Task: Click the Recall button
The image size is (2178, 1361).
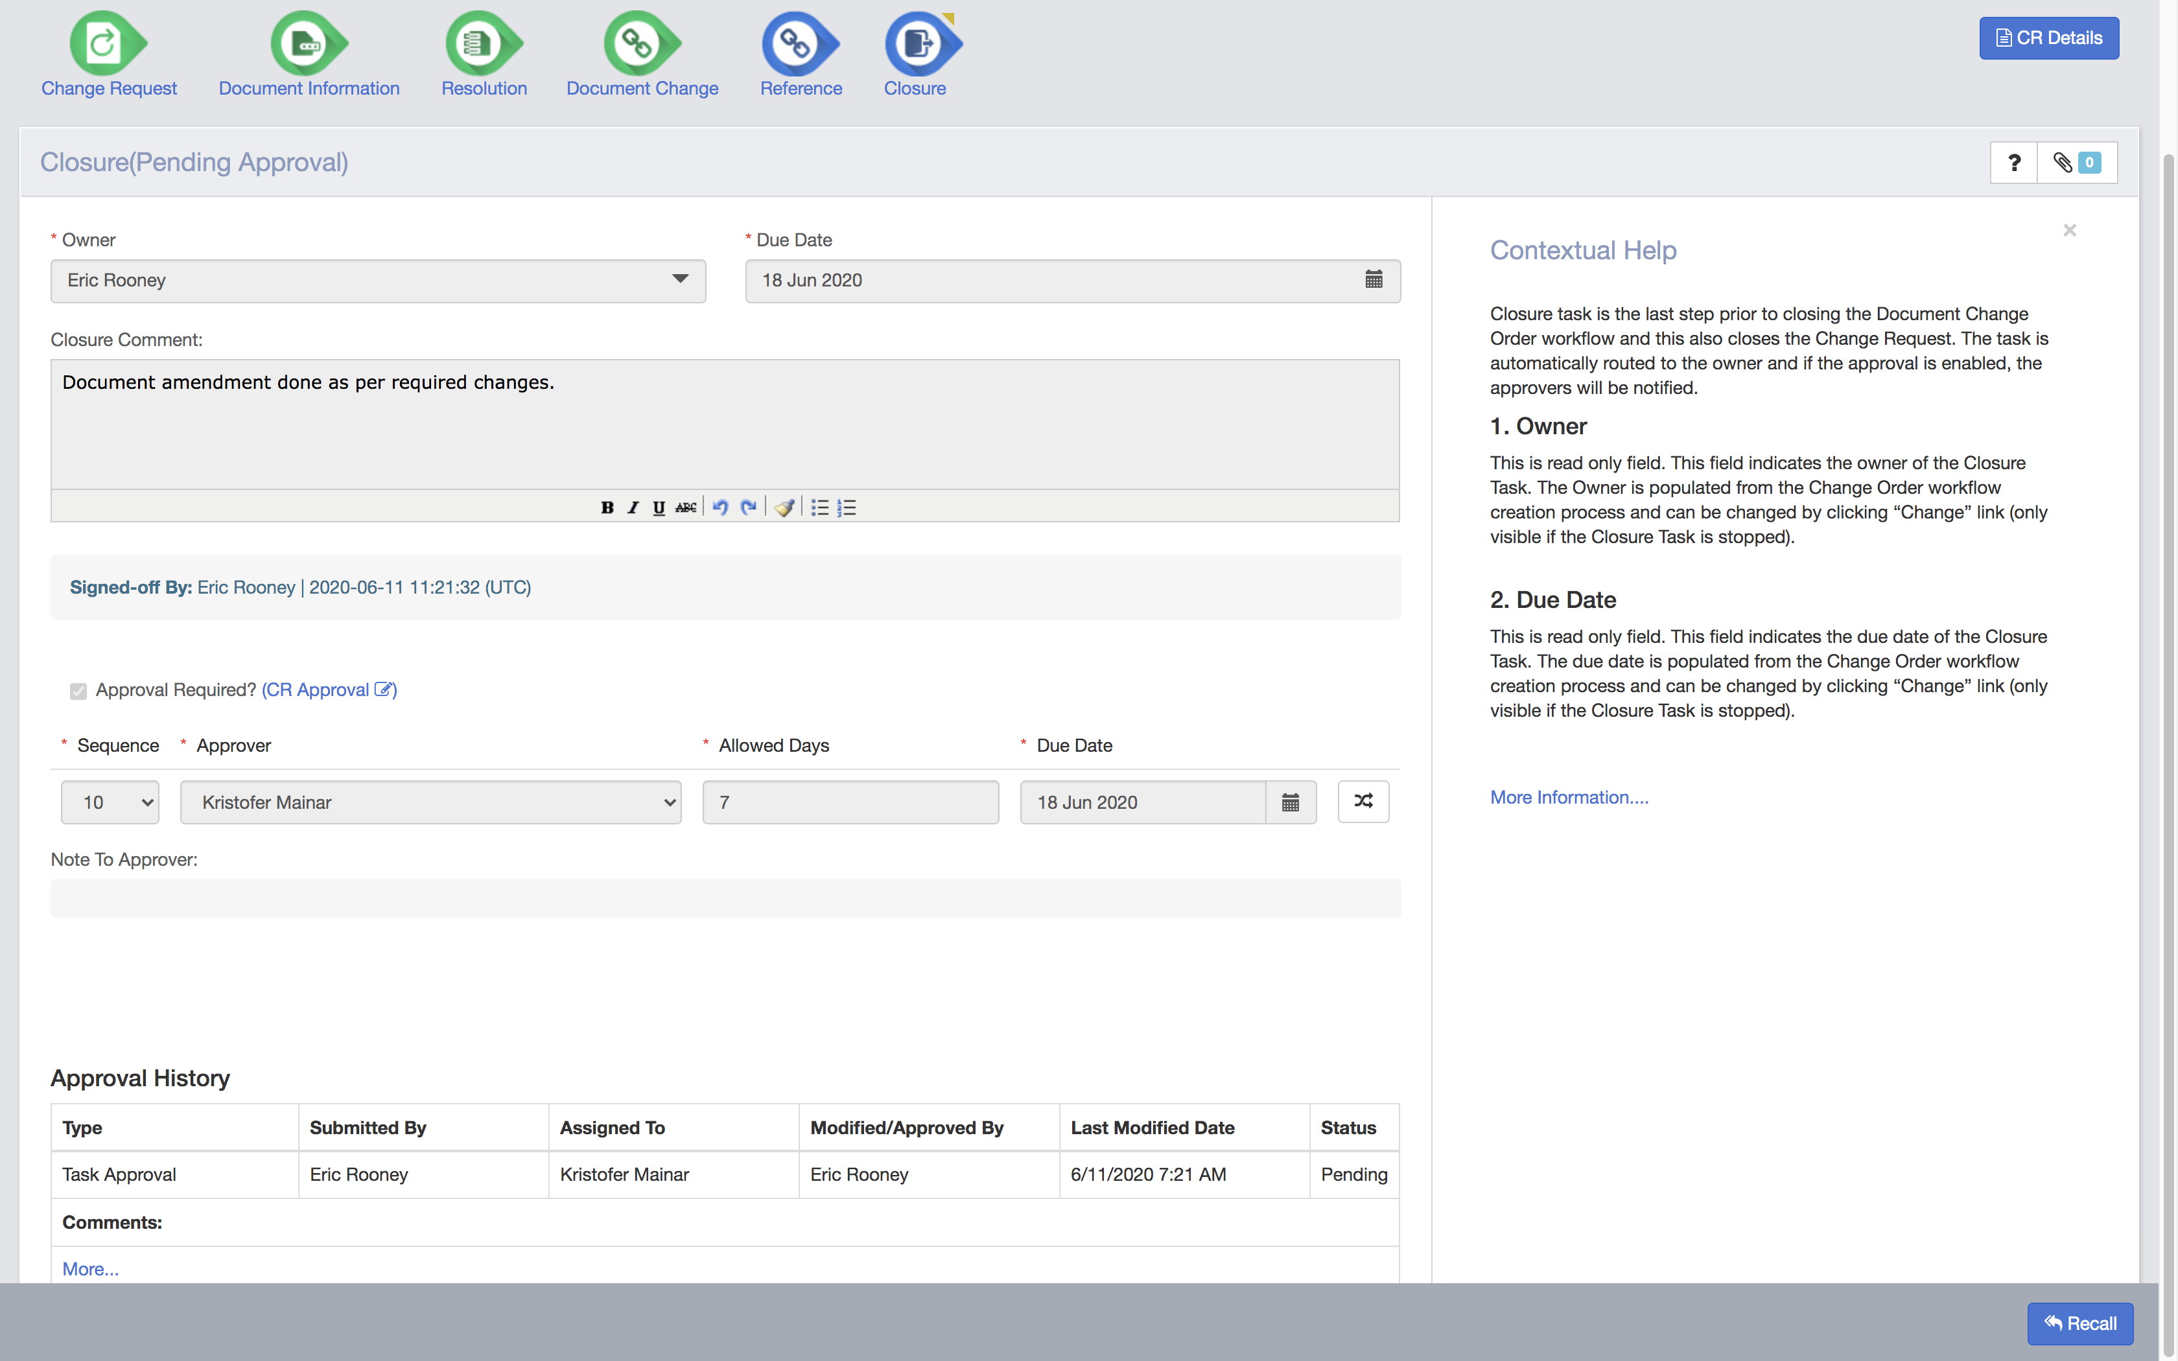Action: (x=2081, y=1323)
